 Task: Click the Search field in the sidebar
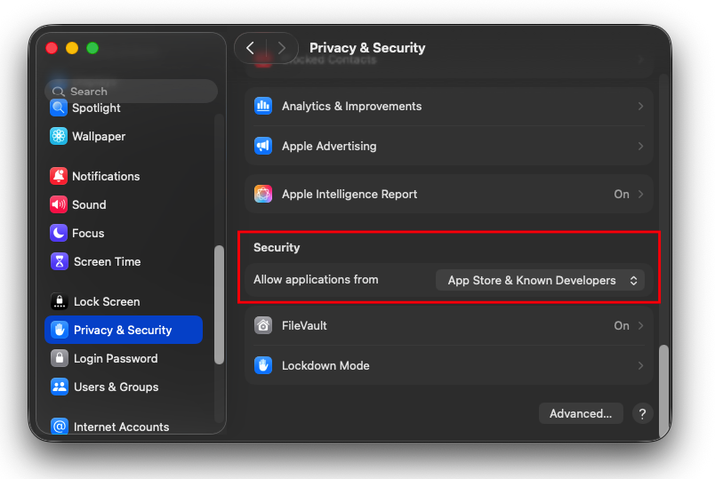point(132,92)
